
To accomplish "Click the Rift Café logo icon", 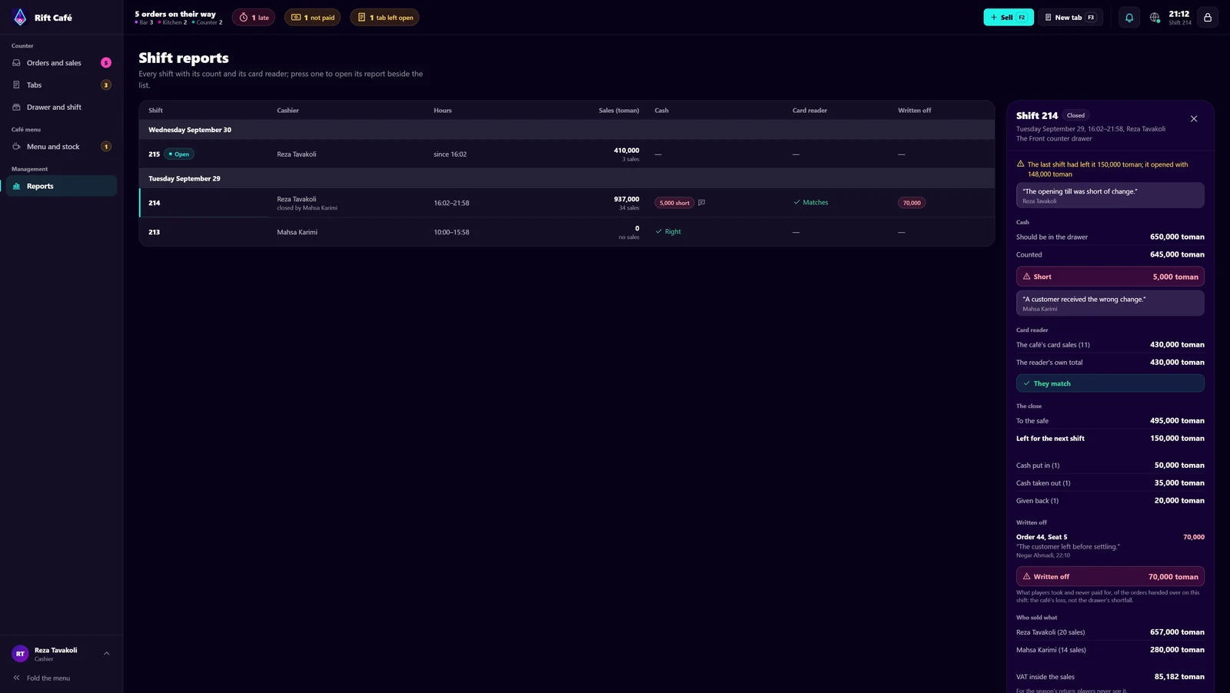I will 20,17.
